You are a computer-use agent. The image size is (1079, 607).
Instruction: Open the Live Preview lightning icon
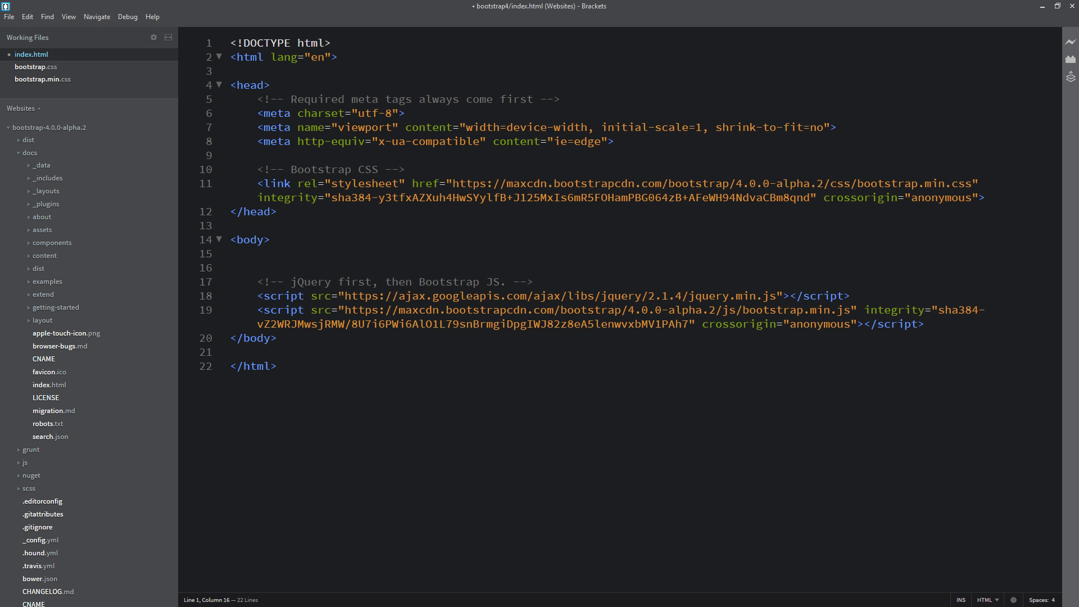[1070, 42]
